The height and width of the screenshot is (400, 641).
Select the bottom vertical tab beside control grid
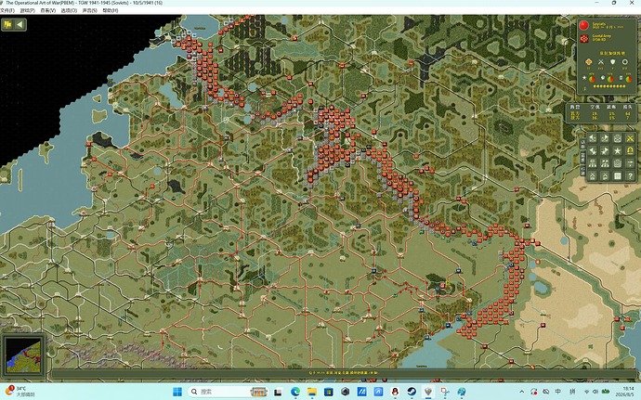(583, 170)
